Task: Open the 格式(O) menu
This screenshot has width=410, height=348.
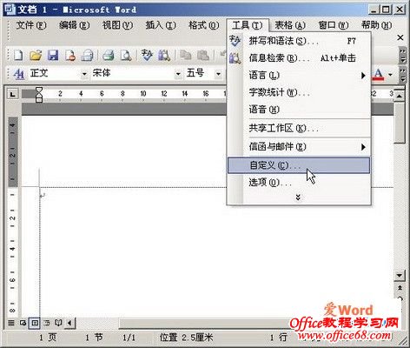Action: pos(203,25)
